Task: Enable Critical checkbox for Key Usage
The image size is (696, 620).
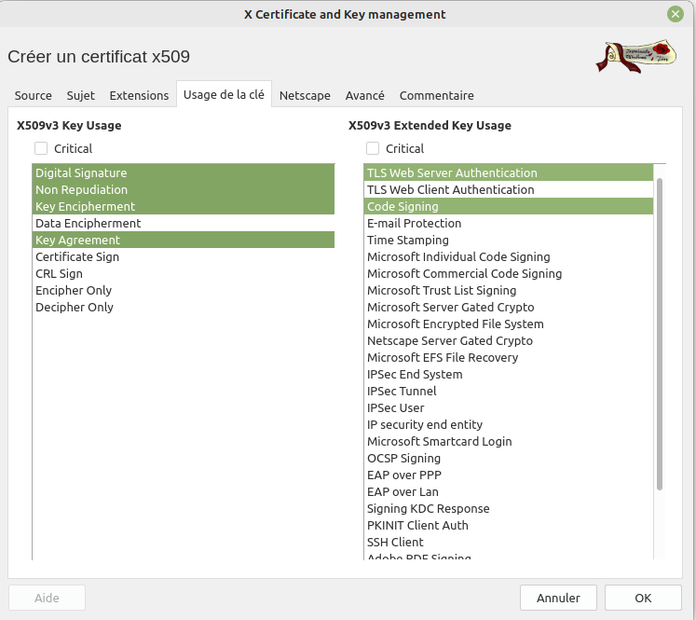Action: (41, 148)
